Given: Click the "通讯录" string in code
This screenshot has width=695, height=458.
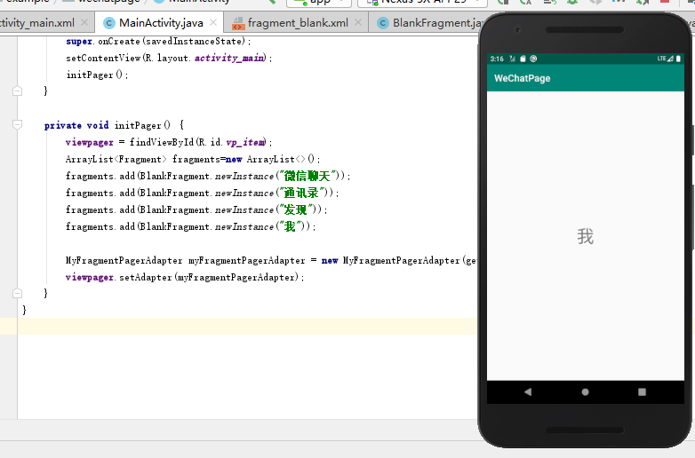Looking at the screenshot, I should click(x=301, y=193).
